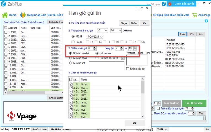Uncheck the dialog row 6 tamvu checkbox
211x132 pixels.
[71, 102]
